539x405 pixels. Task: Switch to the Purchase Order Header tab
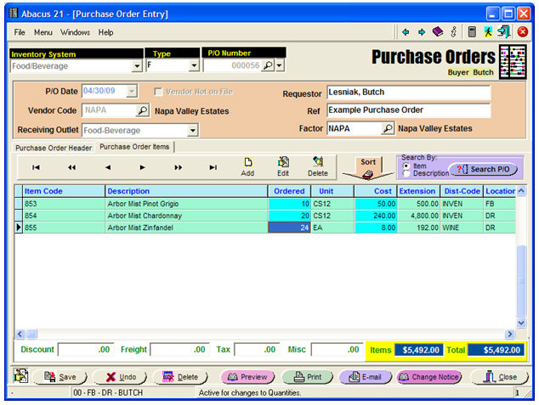click(54, 147)
